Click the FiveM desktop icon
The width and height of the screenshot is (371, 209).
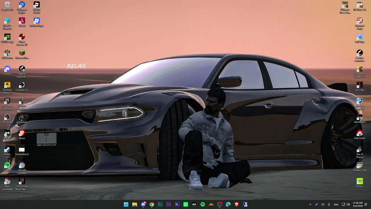pos(22,22)
